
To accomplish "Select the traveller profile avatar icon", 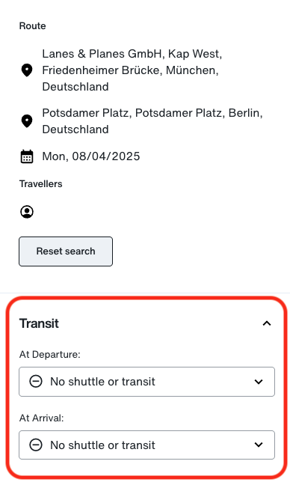I will click(27, 212).
